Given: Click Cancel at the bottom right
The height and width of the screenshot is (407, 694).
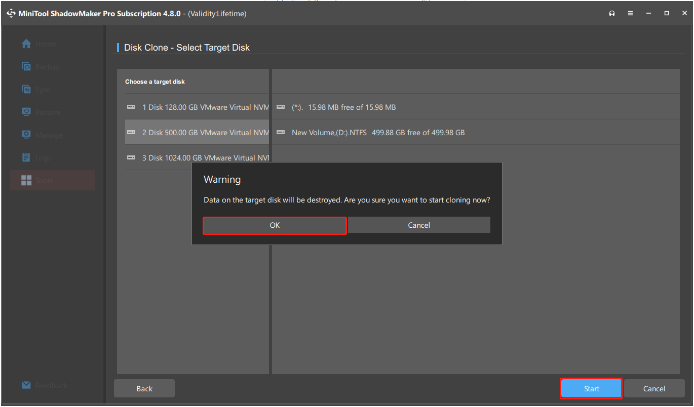Looking at the screenshot, I should (x=654, y=388).
